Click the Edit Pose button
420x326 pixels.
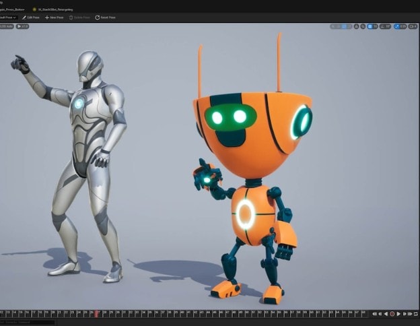point(30,18)
